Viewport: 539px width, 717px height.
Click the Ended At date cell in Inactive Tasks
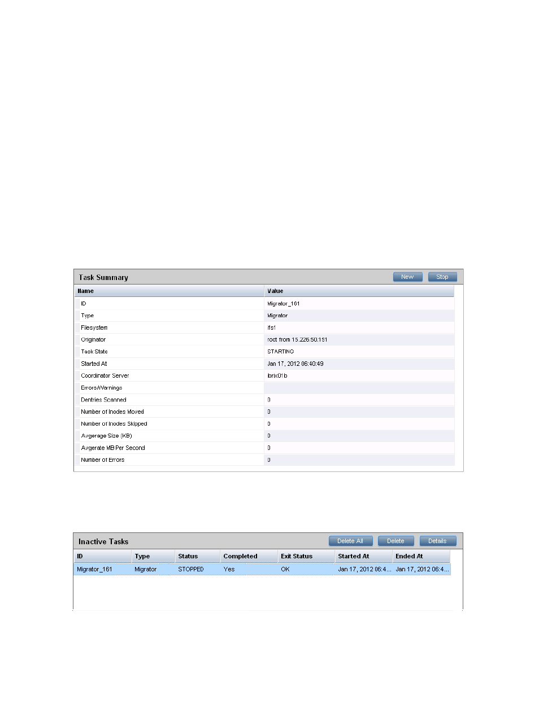[x=422, y=569]
